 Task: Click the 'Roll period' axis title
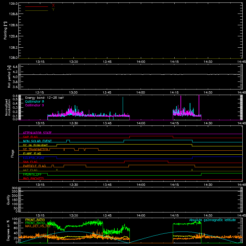pos(9,77)
